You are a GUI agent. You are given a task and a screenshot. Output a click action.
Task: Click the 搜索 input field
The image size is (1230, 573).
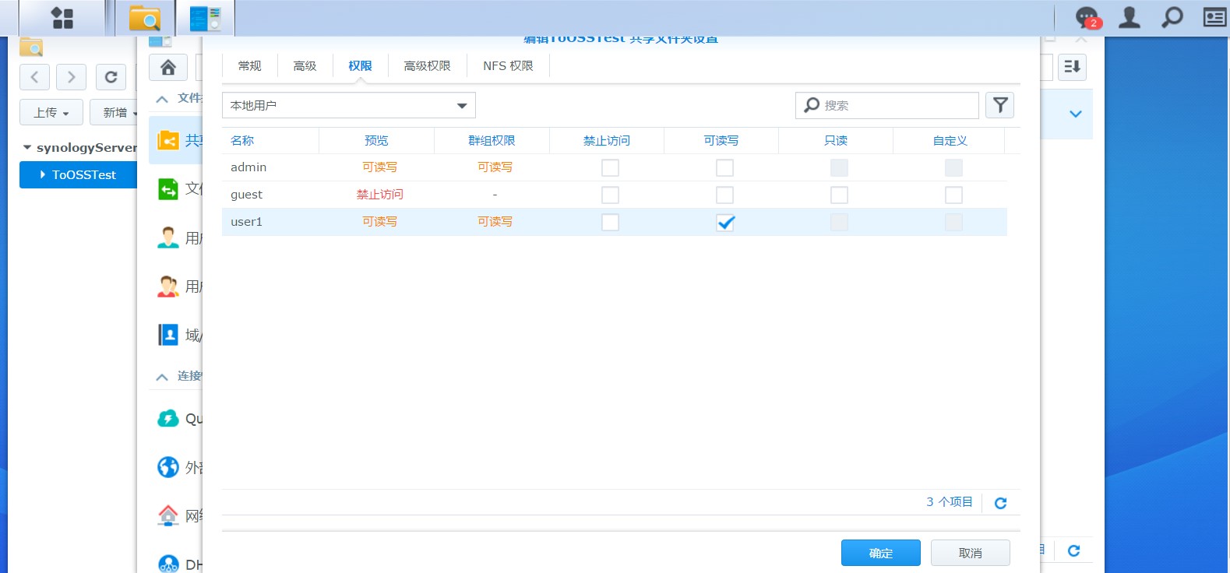887,105
